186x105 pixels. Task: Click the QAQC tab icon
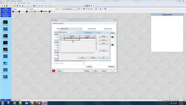(x=13, y=12)
